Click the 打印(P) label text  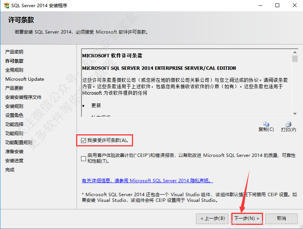[288, 129]
